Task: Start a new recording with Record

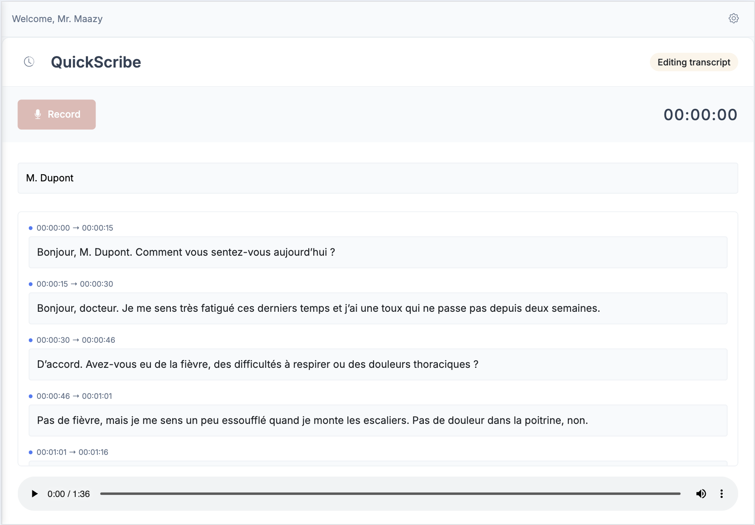Action: click(57, 114)
